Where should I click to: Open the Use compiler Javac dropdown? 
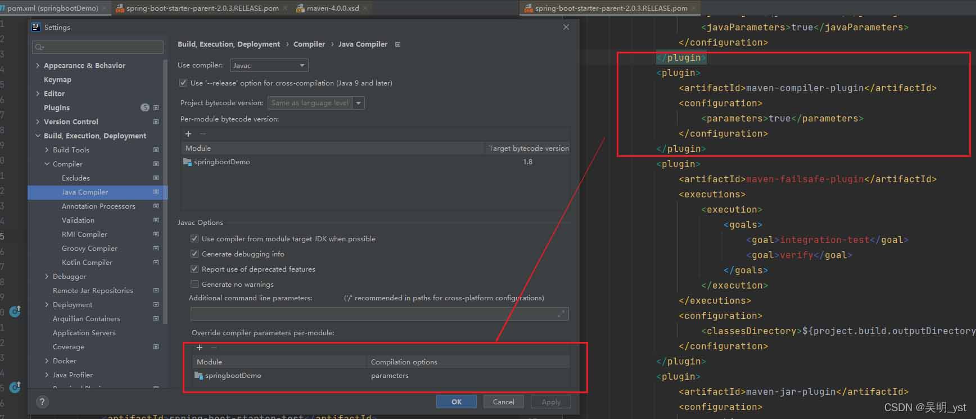point(269,65)
